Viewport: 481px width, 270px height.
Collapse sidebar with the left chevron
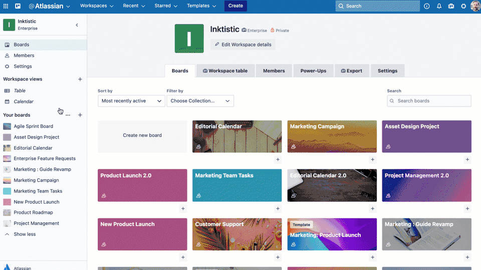pyautogui.click(x=77, y=25)
